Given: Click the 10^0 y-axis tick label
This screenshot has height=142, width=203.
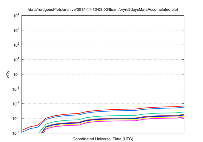Looking at the screenshot, I should (16, 74).
